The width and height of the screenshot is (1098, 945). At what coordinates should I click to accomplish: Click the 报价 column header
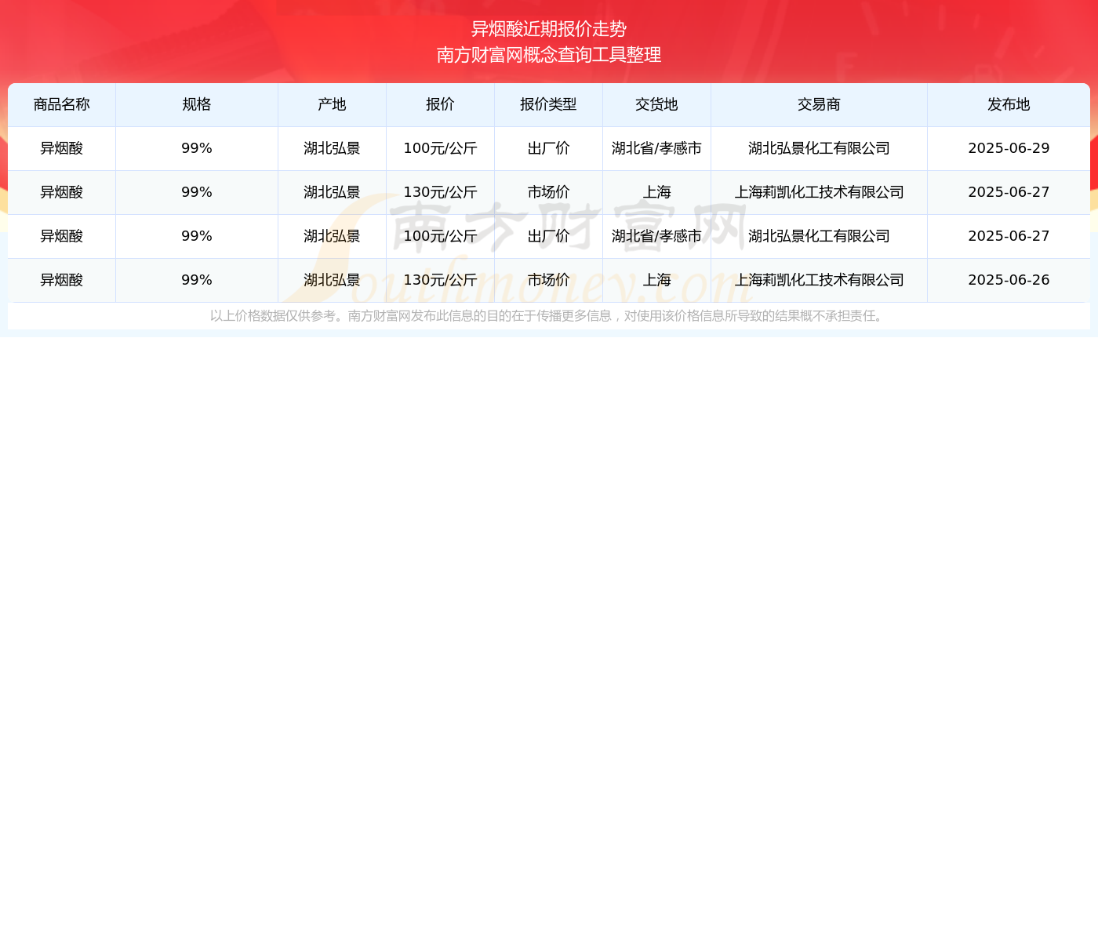(x=440, y=105)
